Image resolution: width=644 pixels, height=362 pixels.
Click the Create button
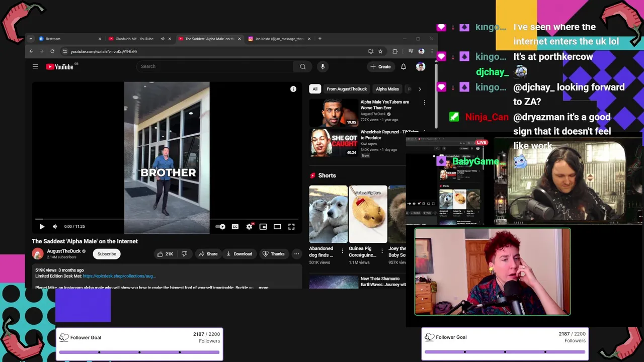pyautogui.click(x=380, y=66)
